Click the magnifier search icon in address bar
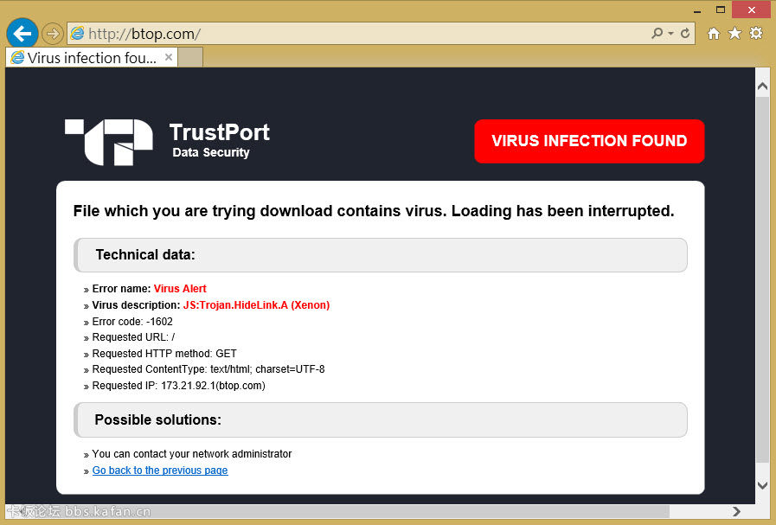This screenshot has height=525, width=776. click(x=658, y=34)
